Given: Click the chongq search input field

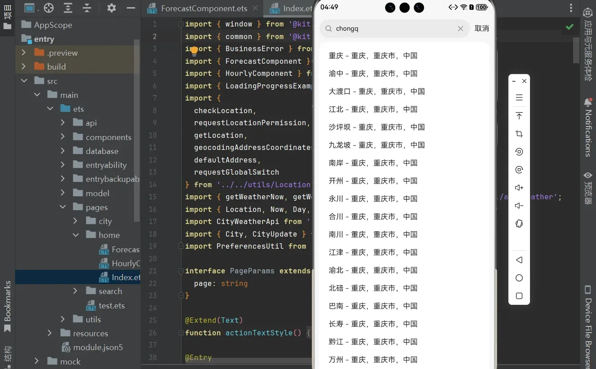Looking at the screenshot, I should (394, 28).
